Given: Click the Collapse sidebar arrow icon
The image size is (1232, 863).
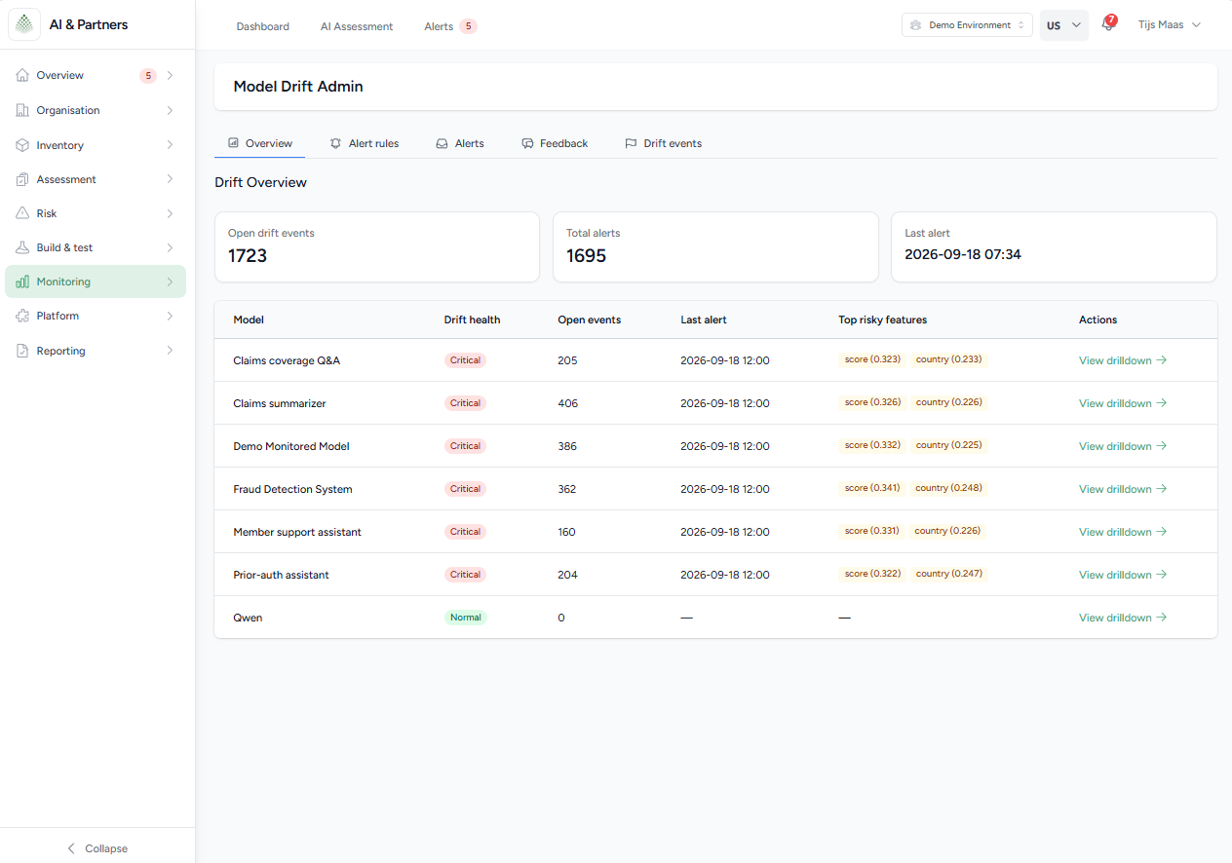Looking at the screenshot, I should (71, 848).
